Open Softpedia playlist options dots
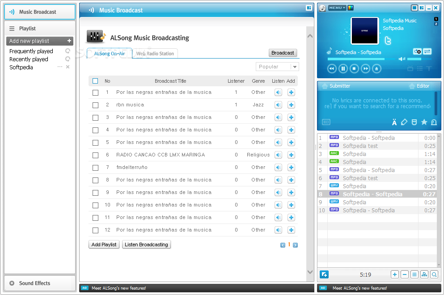 [x=60, y=67]
